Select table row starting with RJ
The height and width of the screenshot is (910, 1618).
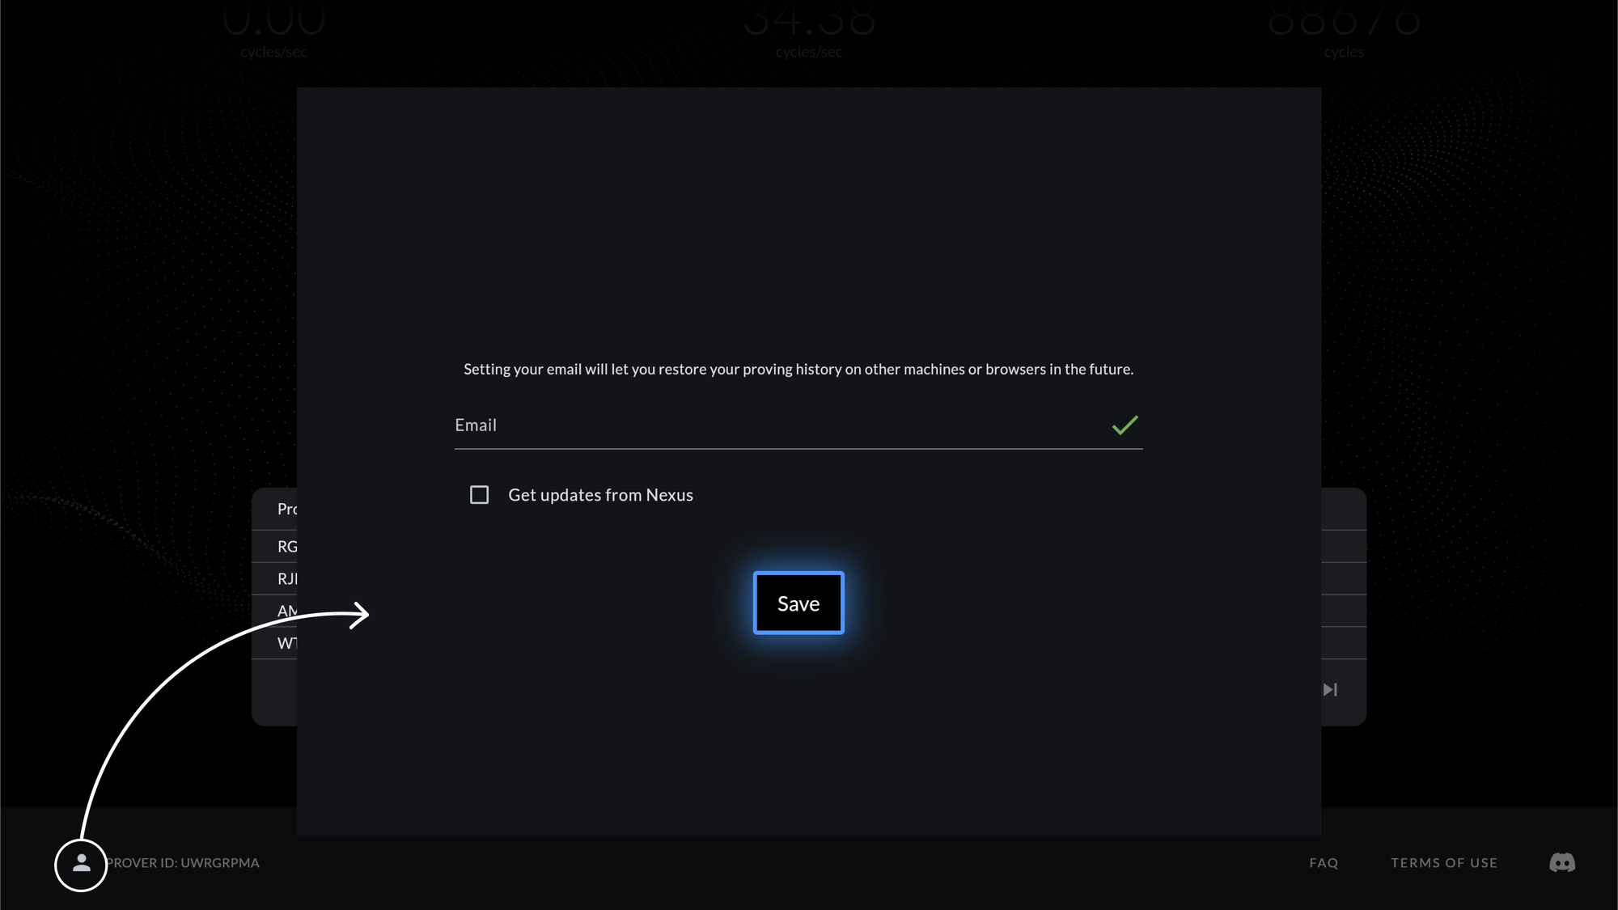click(x=286, y=579)
